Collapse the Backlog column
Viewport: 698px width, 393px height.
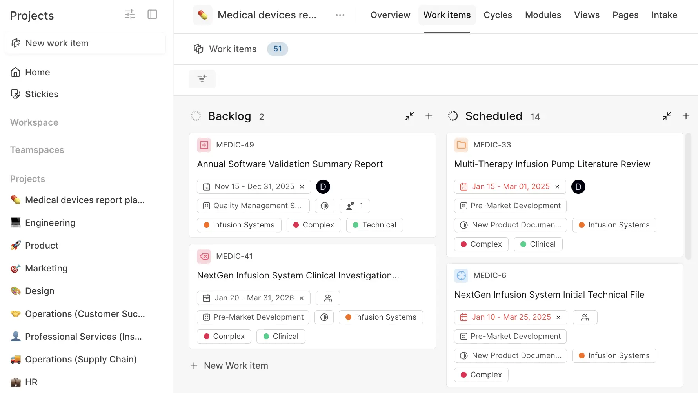pyautogui.click(x=409, y=116)
